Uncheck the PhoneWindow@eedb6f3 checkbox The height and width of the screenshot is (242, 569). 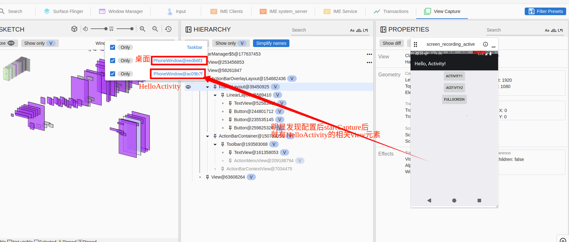[x=113, y=61]
